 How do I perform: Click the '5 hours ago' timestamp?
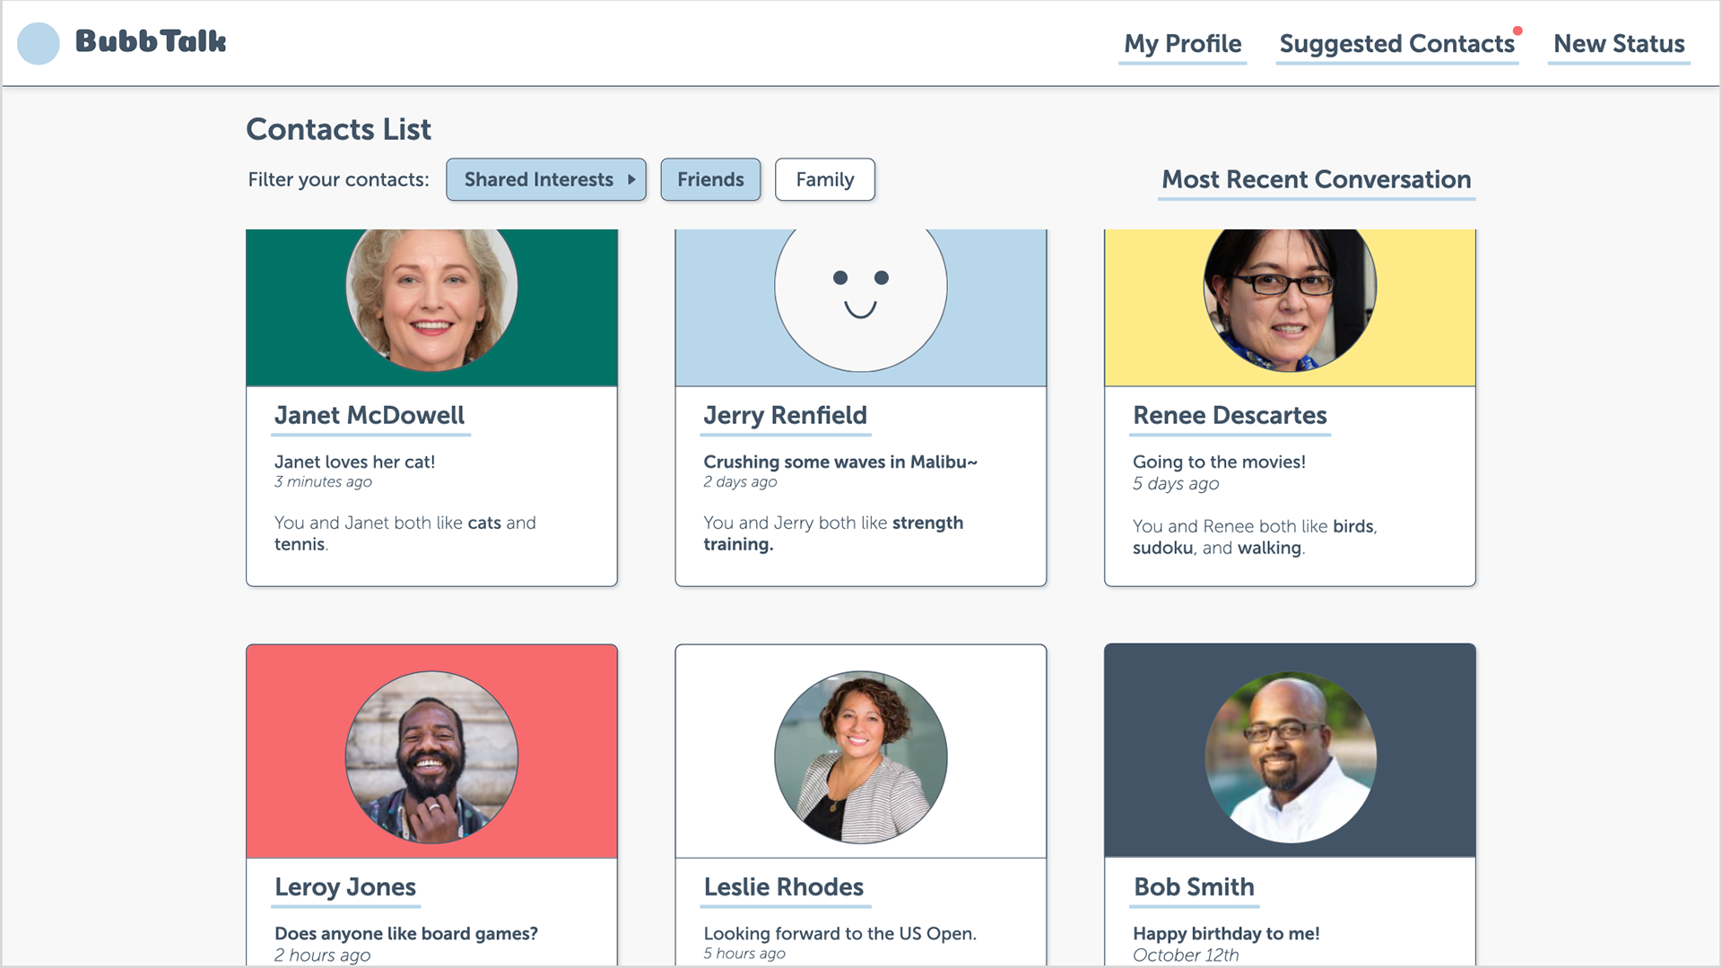pyautogui.click(x=744, y=954)
